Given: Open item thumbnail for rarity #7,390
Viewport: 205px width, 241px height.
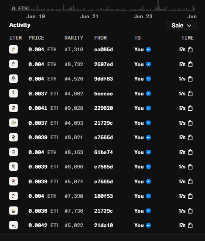Looking at the screenshot, I should (x=13, y=196).
